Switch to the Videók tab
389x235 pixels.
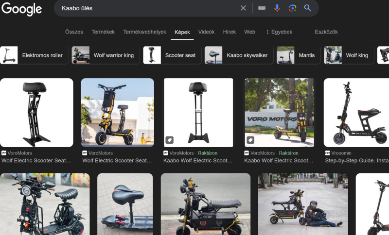click(206, 32)
